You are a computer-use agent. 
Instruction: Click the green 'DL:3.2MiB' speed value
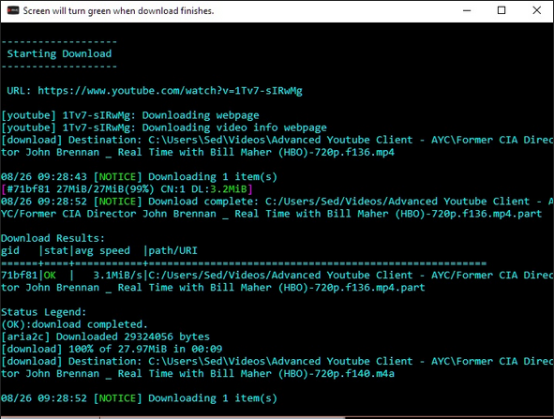(x=228, y=189)
